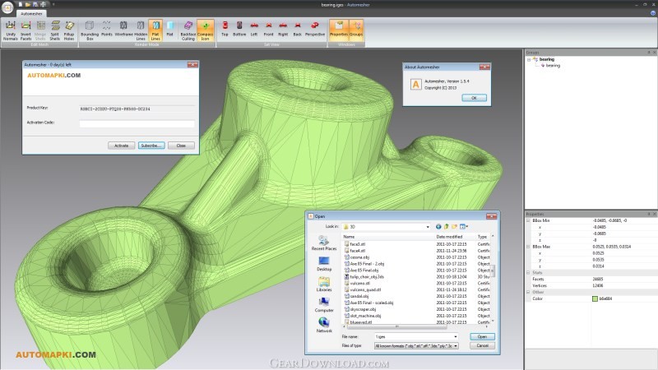The width and height of the screenshot is (658, 370).
Task: Open the Automesher application menu button
Action: pyautogui.click(x=7, y=7)
